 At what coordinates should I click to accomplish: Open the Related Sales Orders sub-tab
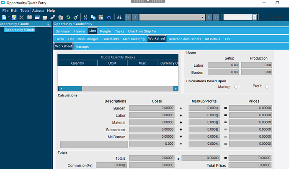pos(185,39)
